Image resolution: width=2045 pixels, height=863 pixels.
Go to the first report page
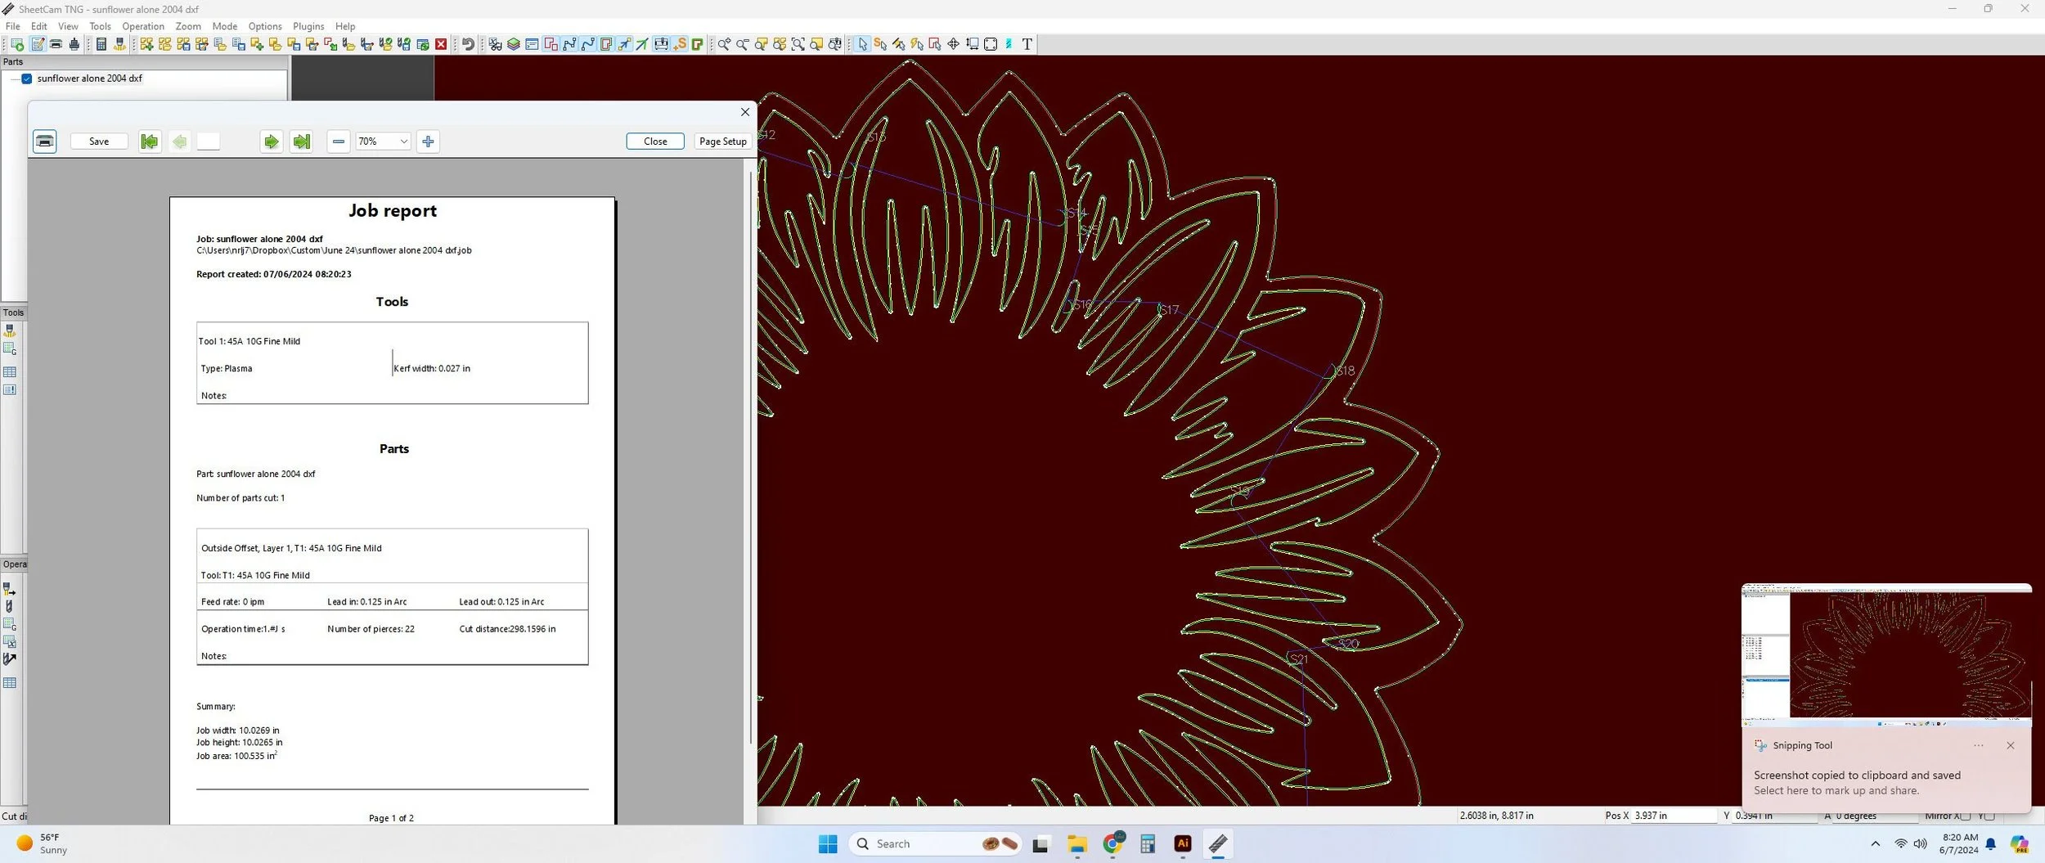[x=150, y=142]
